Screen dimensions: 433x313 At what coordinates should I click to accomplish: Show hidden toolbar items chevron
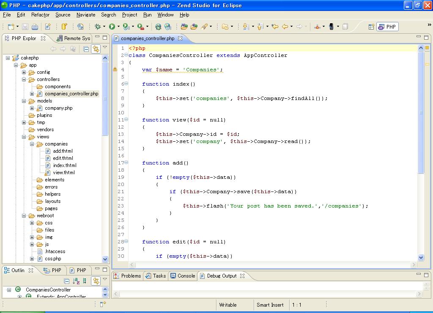coord(429,24)
